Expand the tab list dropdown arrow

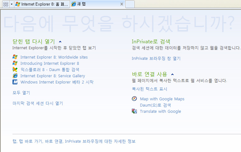(x=12, y=4)
